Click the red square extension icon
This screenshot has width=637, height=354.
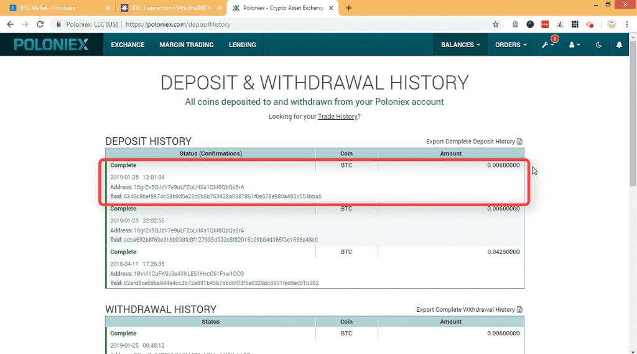(545, 24)
